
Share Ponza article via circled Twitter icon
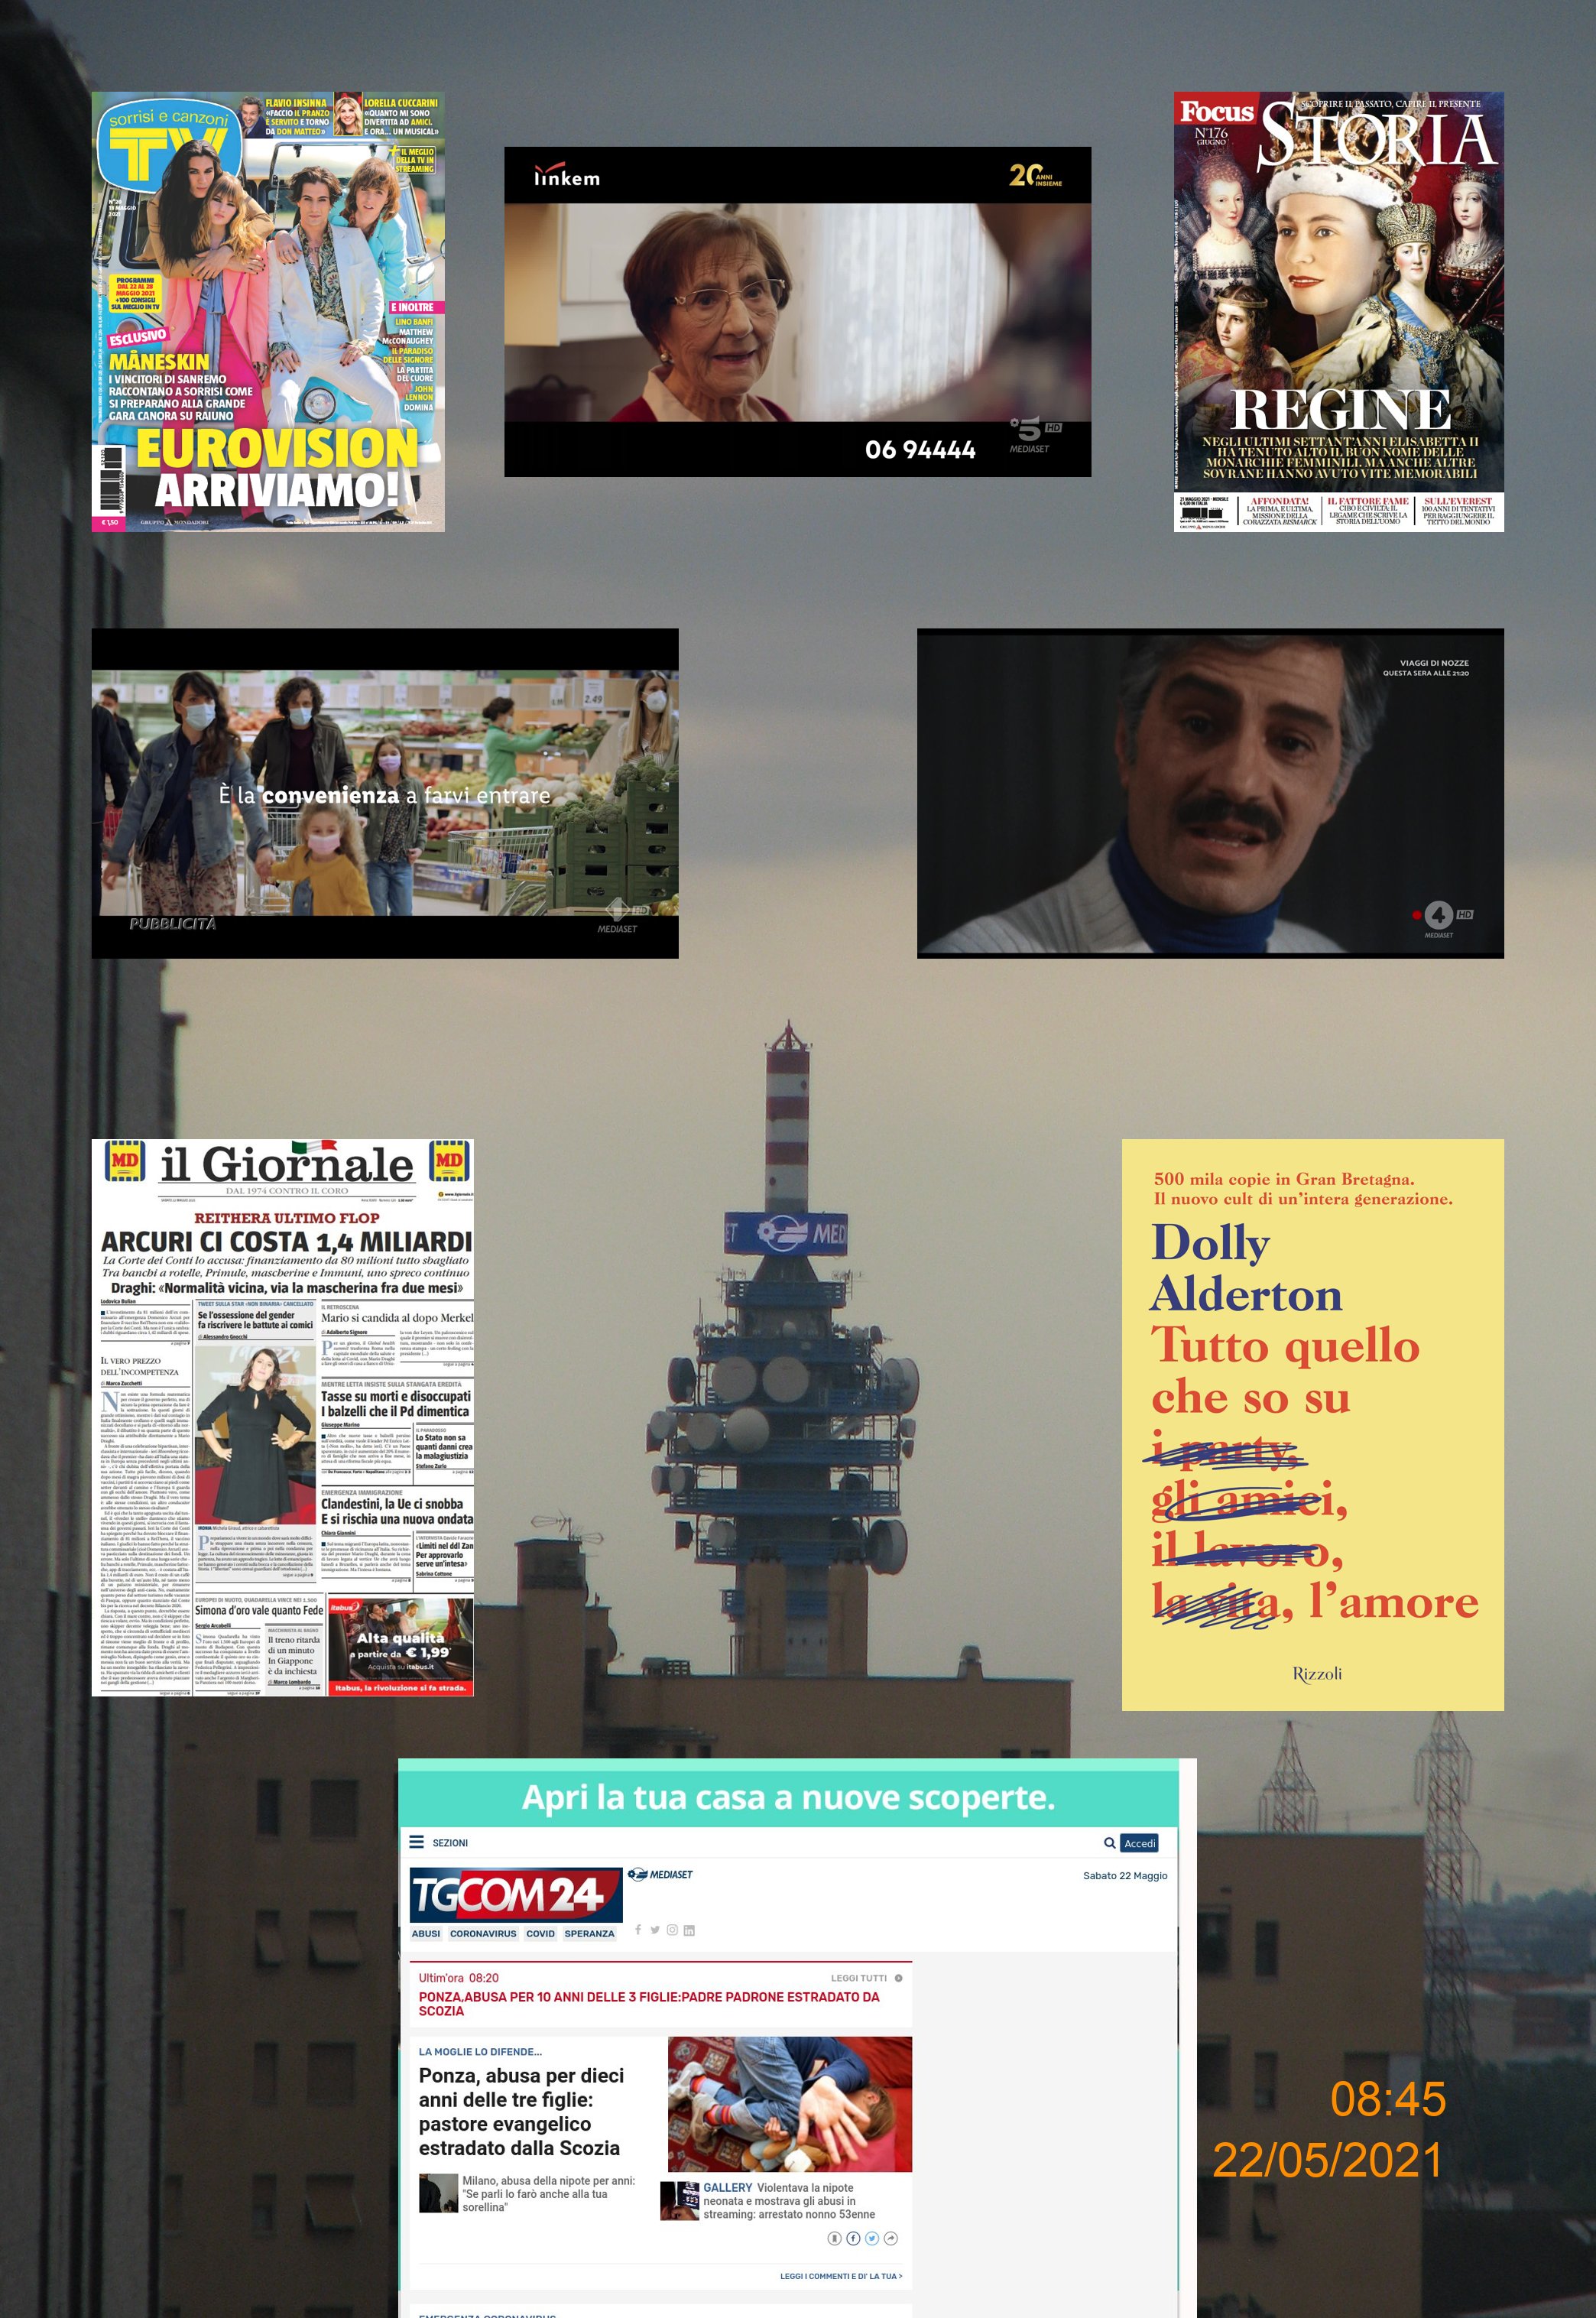point(872,2238)
